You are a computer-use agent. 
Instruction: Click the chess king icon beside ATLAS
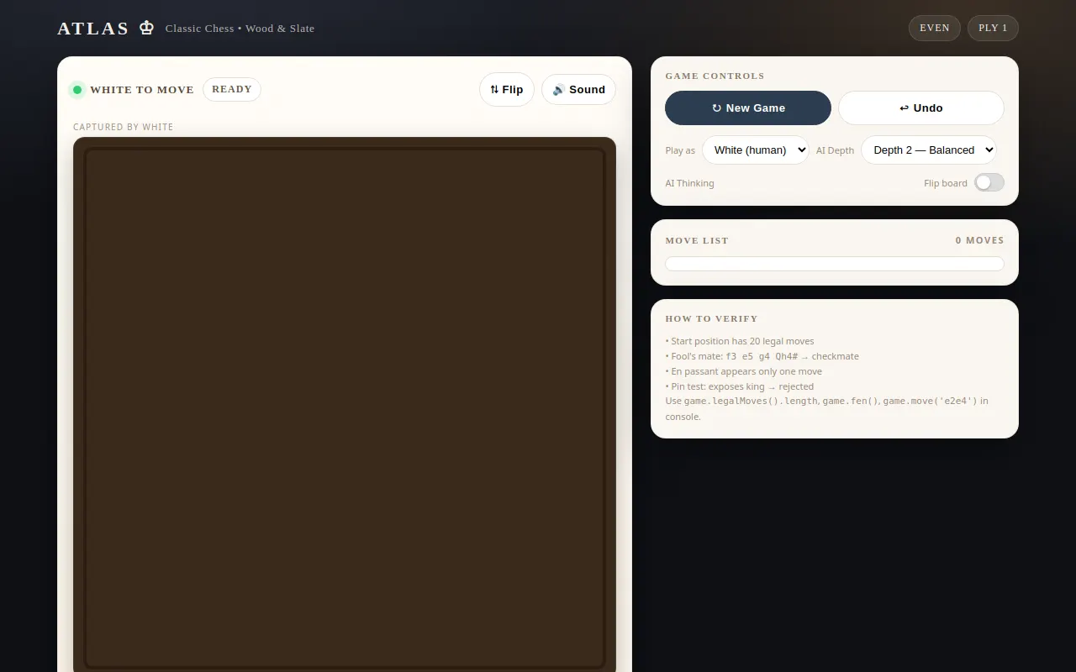tap(146, 28)
